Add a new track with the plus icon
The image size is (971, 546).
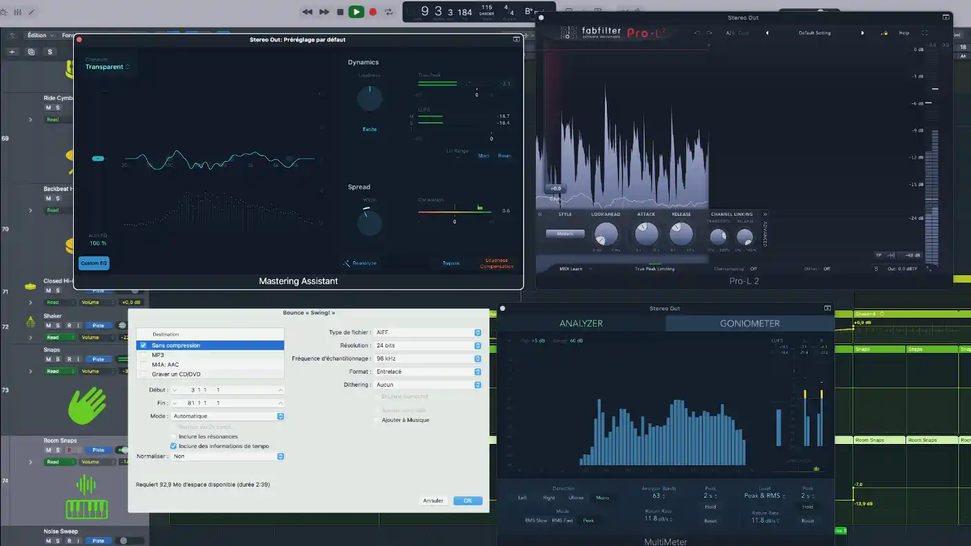(x=12, y=52)
